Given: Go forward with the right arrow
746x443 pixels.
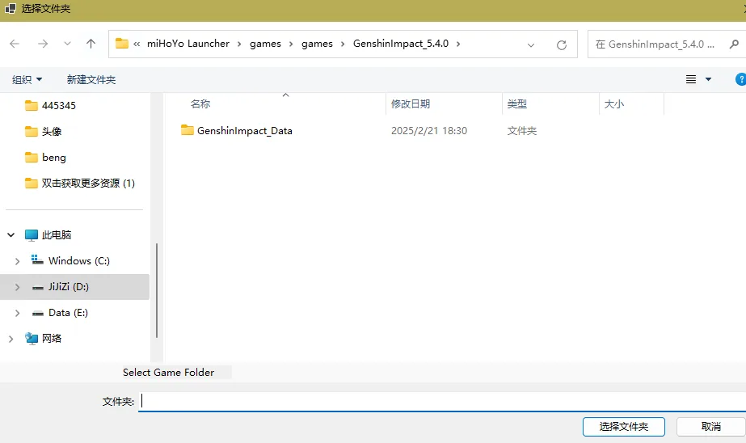Looking at the screenshot, I should coord(43,44).
